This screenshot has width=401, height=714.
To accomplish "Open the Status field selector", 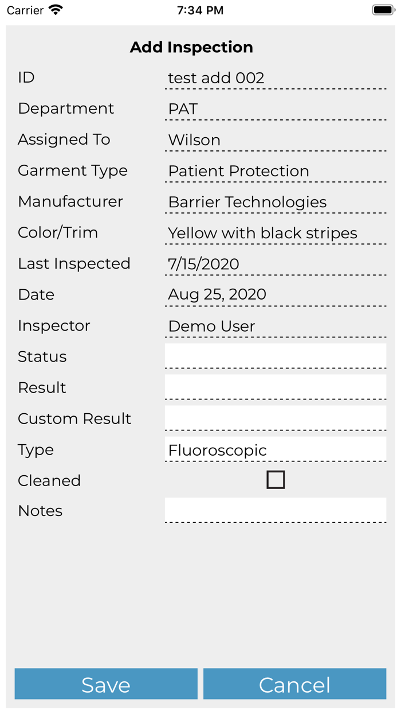I will pyautogui.click(x=276, y=356).
